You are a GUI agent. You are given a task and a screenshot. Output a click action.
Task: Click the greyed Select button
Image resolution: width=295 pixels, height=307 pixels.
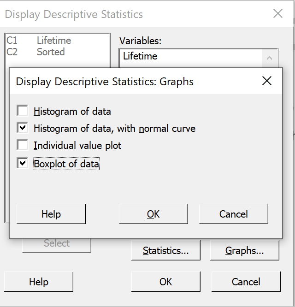coord(57,246)
